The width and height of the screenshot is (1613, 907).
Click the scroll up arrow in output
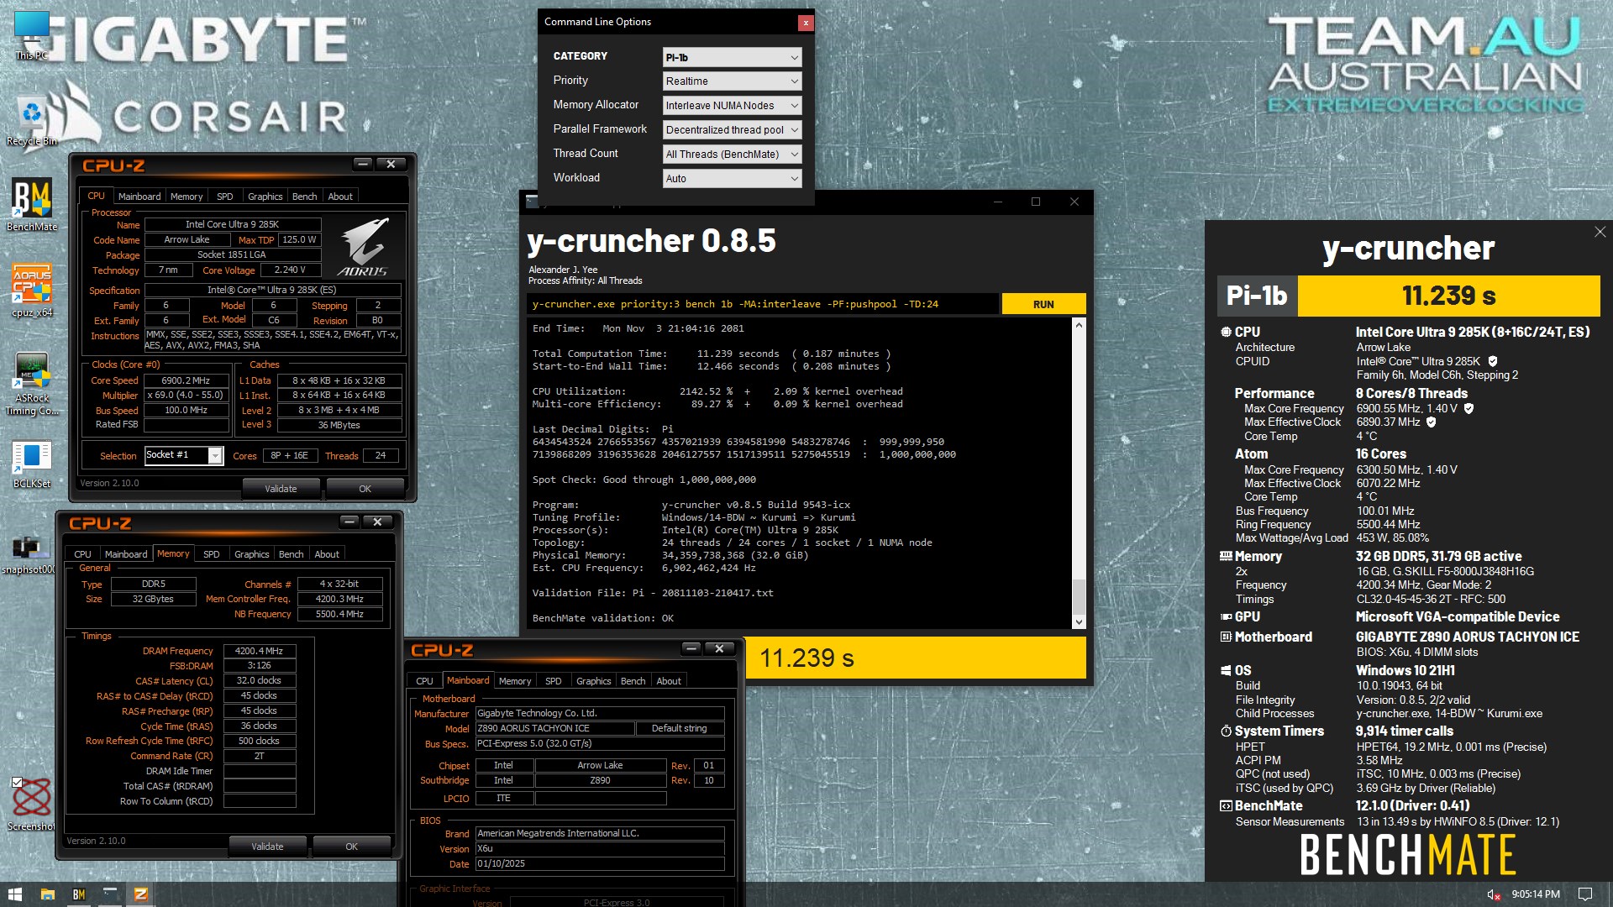(1079, 324)
